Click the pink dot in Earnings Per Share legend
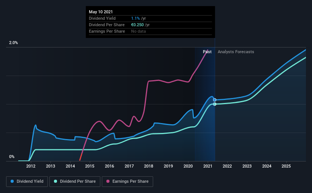Image resolution: width=312 pixels, height=193 pixels. pyautogui.click(x=108, y=181)
